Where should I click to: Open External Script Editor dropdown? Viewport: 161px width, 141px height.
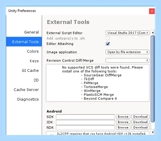[127, 33]
